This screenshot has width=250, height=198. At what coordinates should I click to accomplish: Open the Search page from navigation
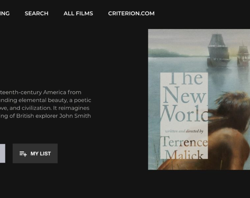click(x=37, y=14)
